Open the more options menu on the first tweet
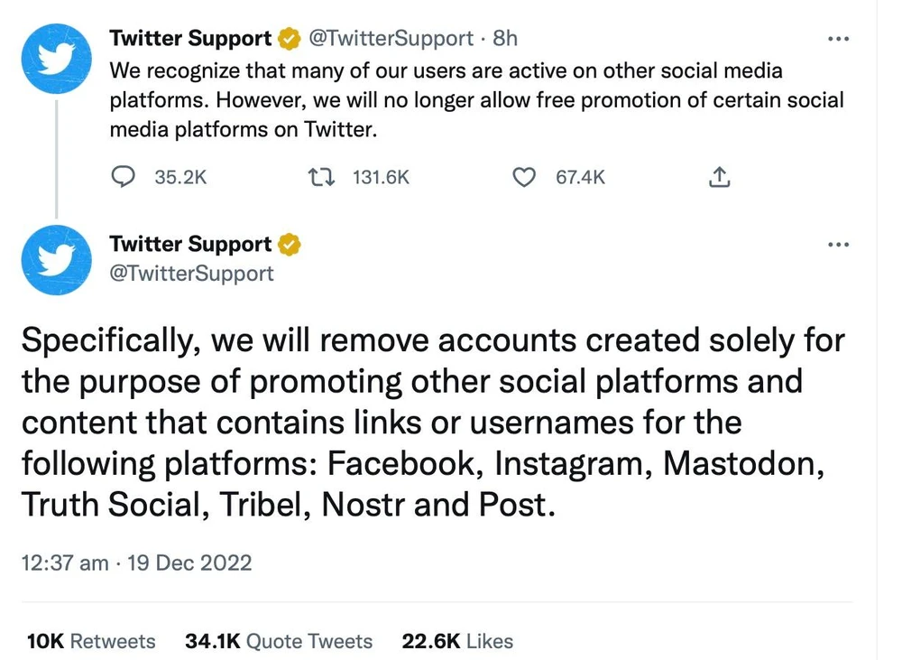 [839, 38]
